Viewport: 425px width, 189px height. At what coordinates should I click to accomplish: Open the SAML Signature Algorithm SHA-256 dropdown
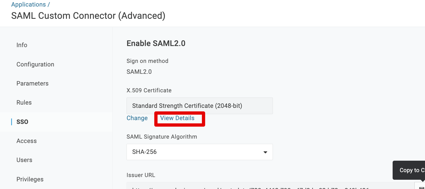click(199, 152)
